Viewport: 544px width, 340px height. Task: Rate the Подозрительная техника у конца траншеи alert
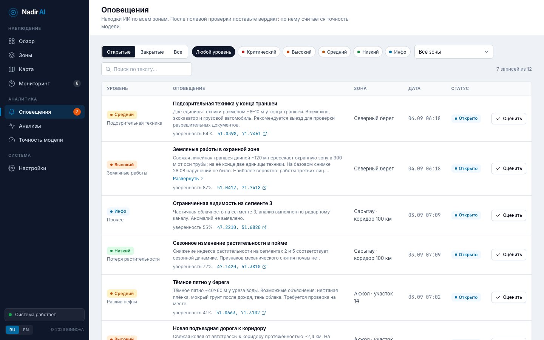pos(508,119)
